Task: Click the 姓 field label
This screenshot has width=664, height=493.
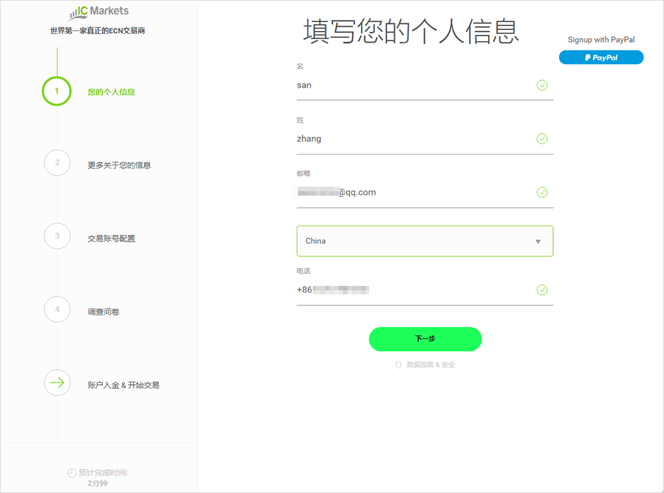Action: tap(300, 119)
